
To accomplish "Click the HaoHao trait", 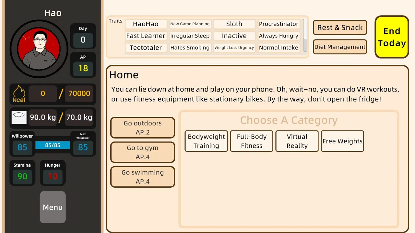I will click(x=146, y=24).
